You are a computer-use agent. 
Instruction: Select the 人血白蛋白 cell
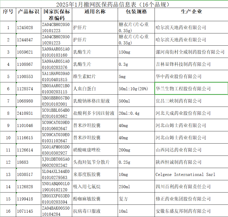tap(95, 89)
